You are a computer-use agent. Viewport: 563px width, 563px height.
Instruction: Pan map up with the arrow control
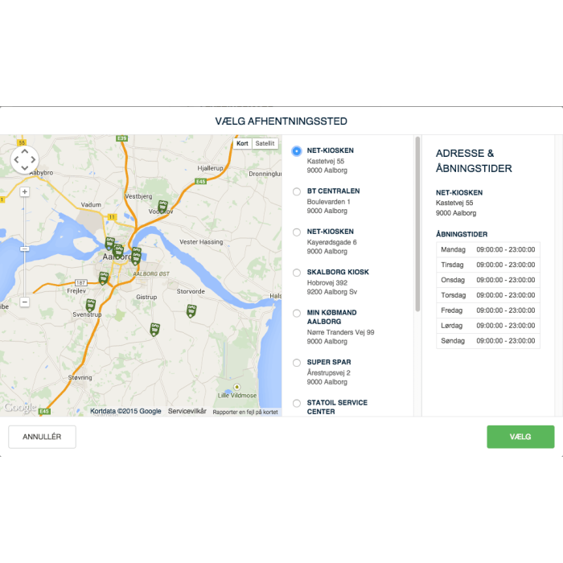[x=24, y=151]
